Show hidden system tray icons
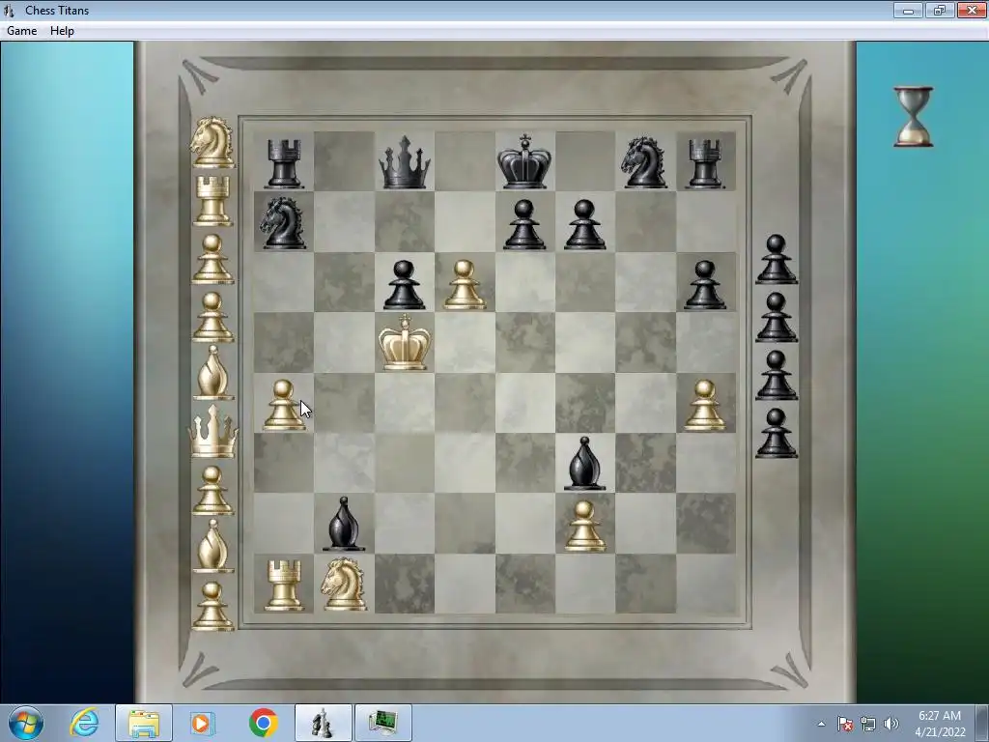This screenshot has width=989, height=742. 821,725
